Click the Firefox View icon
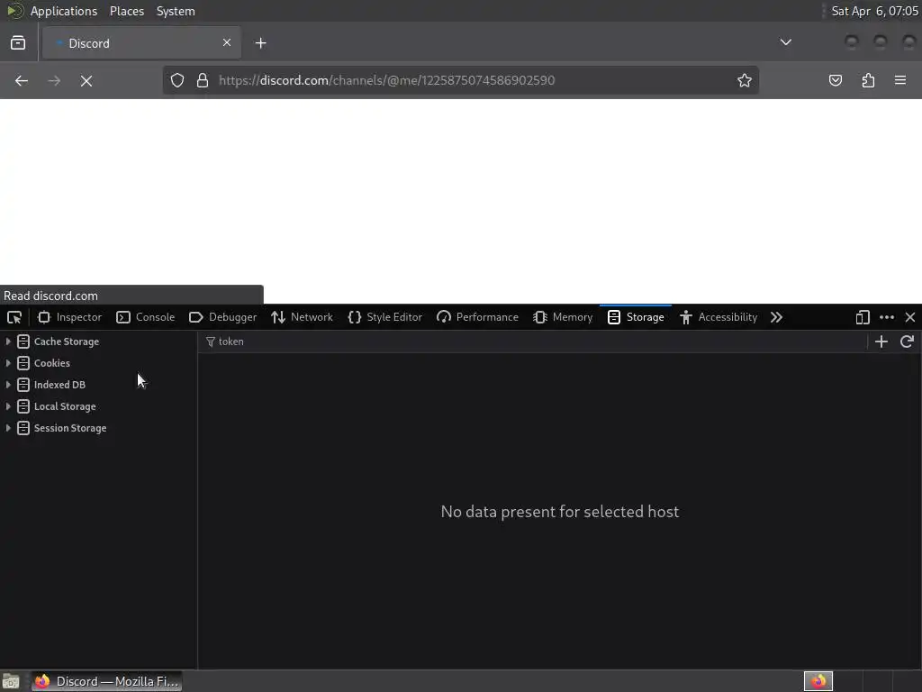The width and height of the screenshot is (922, 692). point(18,43)
